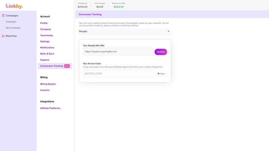The width and height of the screenshot is (269, 151).
Task: Click the green Balance $254.00 value
Action: [119, 7]
